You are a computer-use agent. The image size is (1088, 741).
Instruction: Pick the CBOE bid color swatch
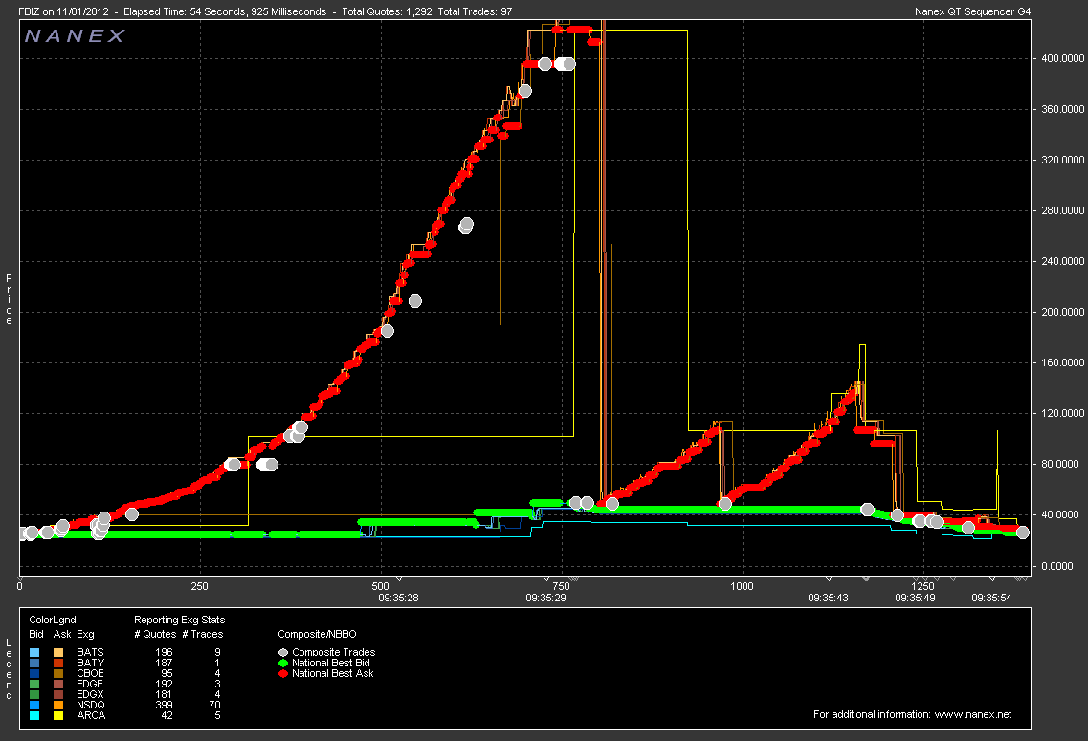pos(34,673)
